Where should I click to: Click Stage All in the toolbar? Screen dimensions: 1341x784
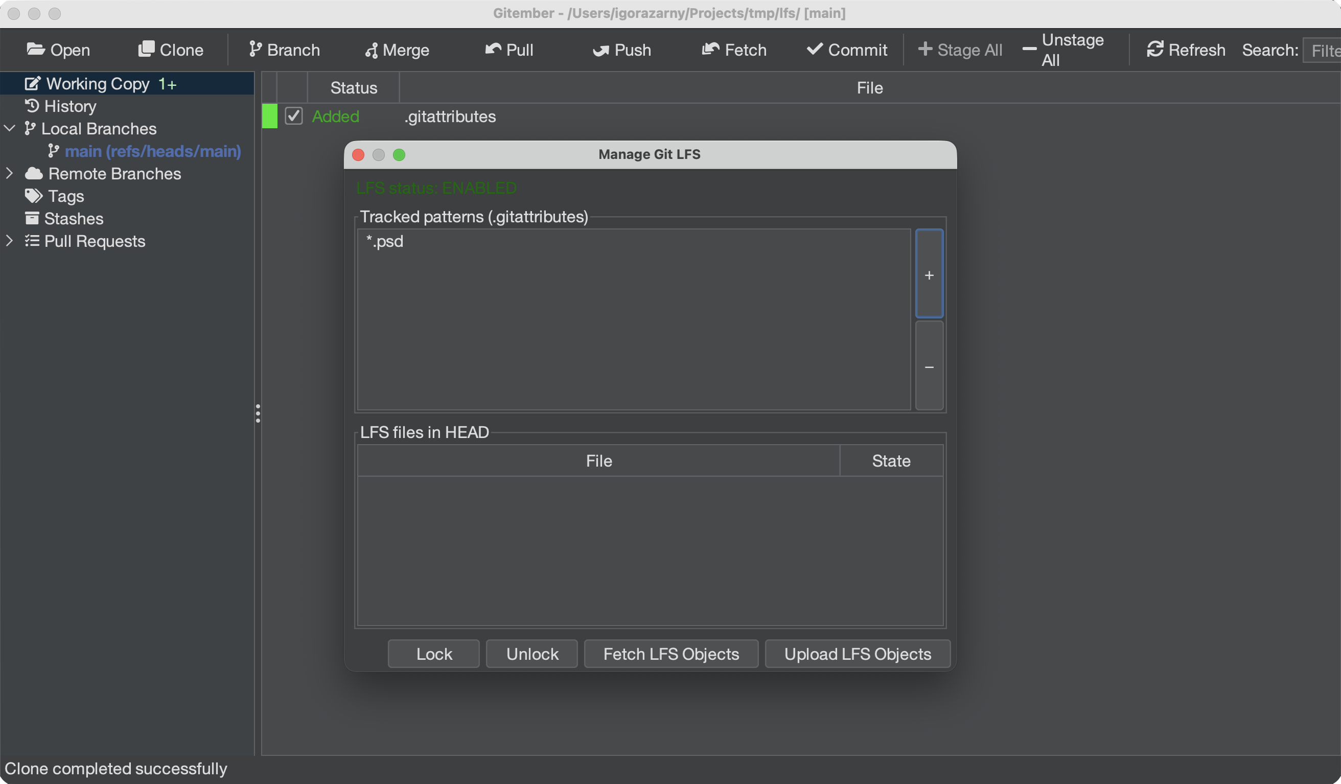pos(960,50)
